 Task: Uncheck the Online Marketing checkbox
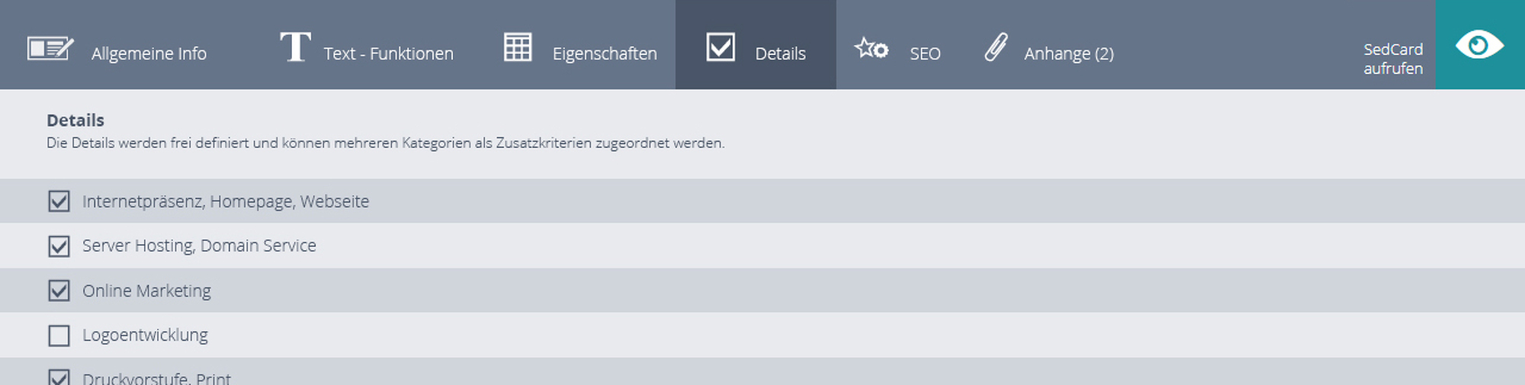coord(59,290)
